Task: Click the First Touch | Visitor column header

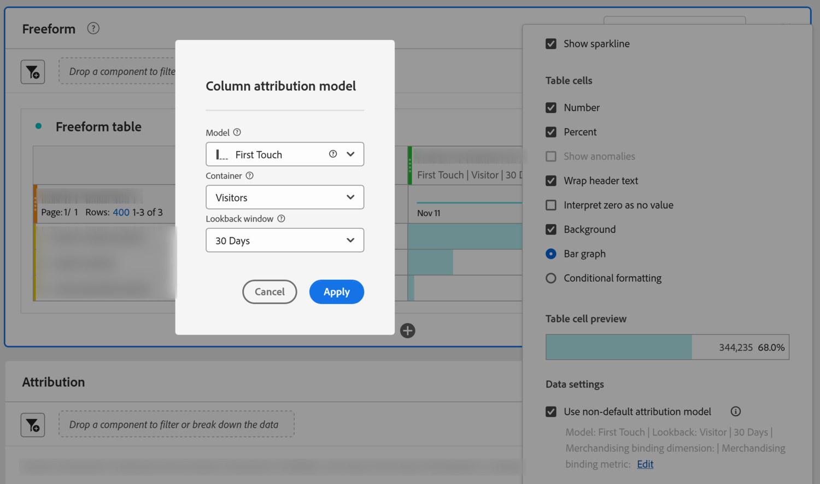Action: point(469,175)
